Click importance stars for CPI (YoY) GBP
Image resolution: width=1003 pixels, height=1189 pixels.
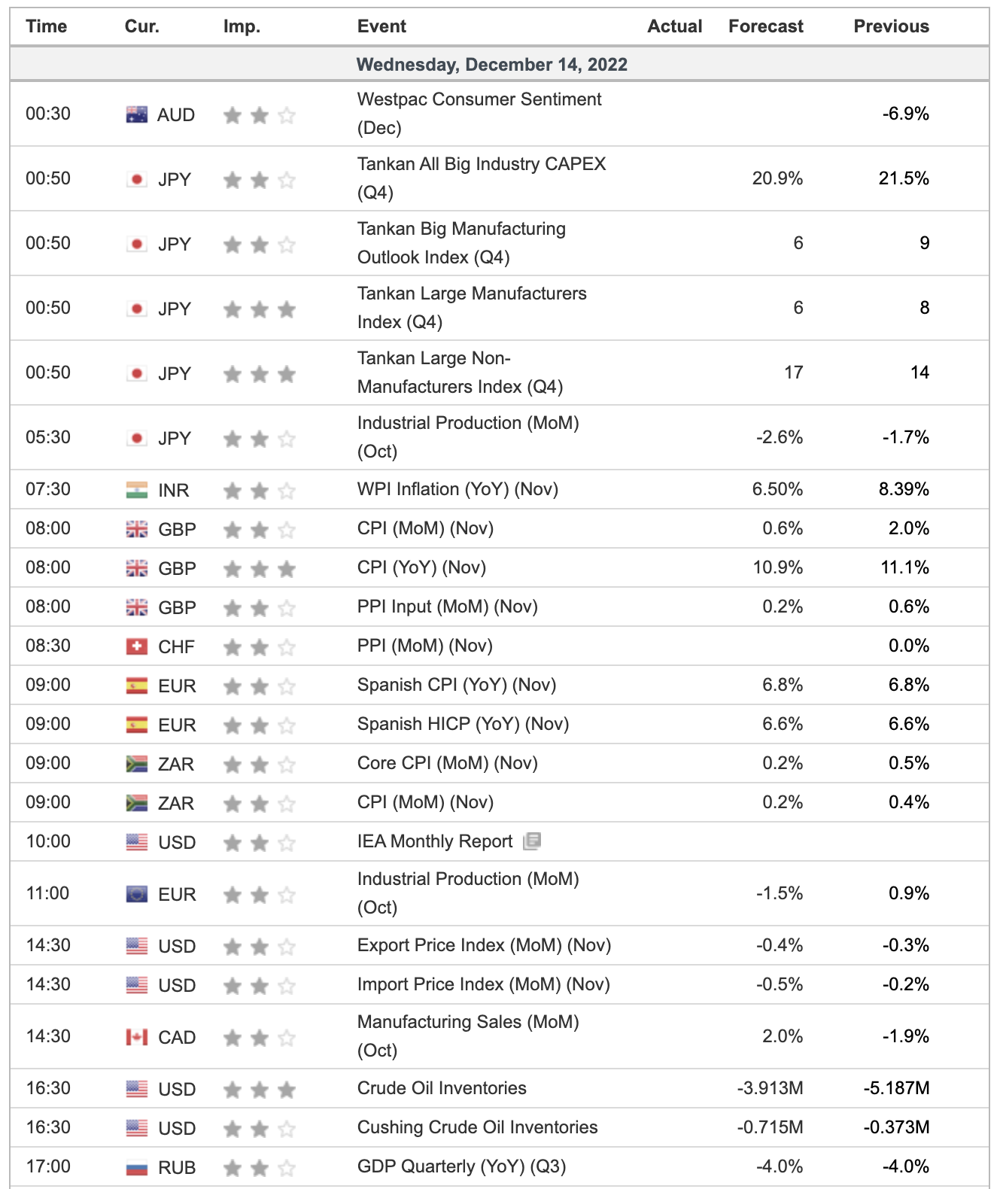pos(259,568)
